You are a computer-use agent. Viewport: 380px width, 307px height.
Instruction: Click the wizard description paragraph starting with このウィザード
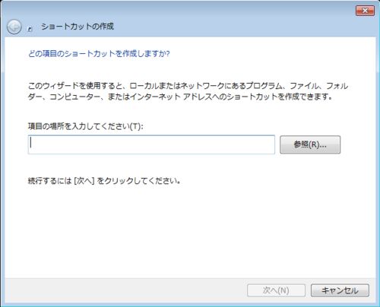tap(188, 91)
